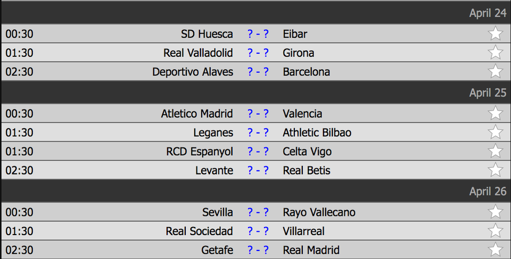Star the Levante vs Real Betis fixture

[495, 170]
